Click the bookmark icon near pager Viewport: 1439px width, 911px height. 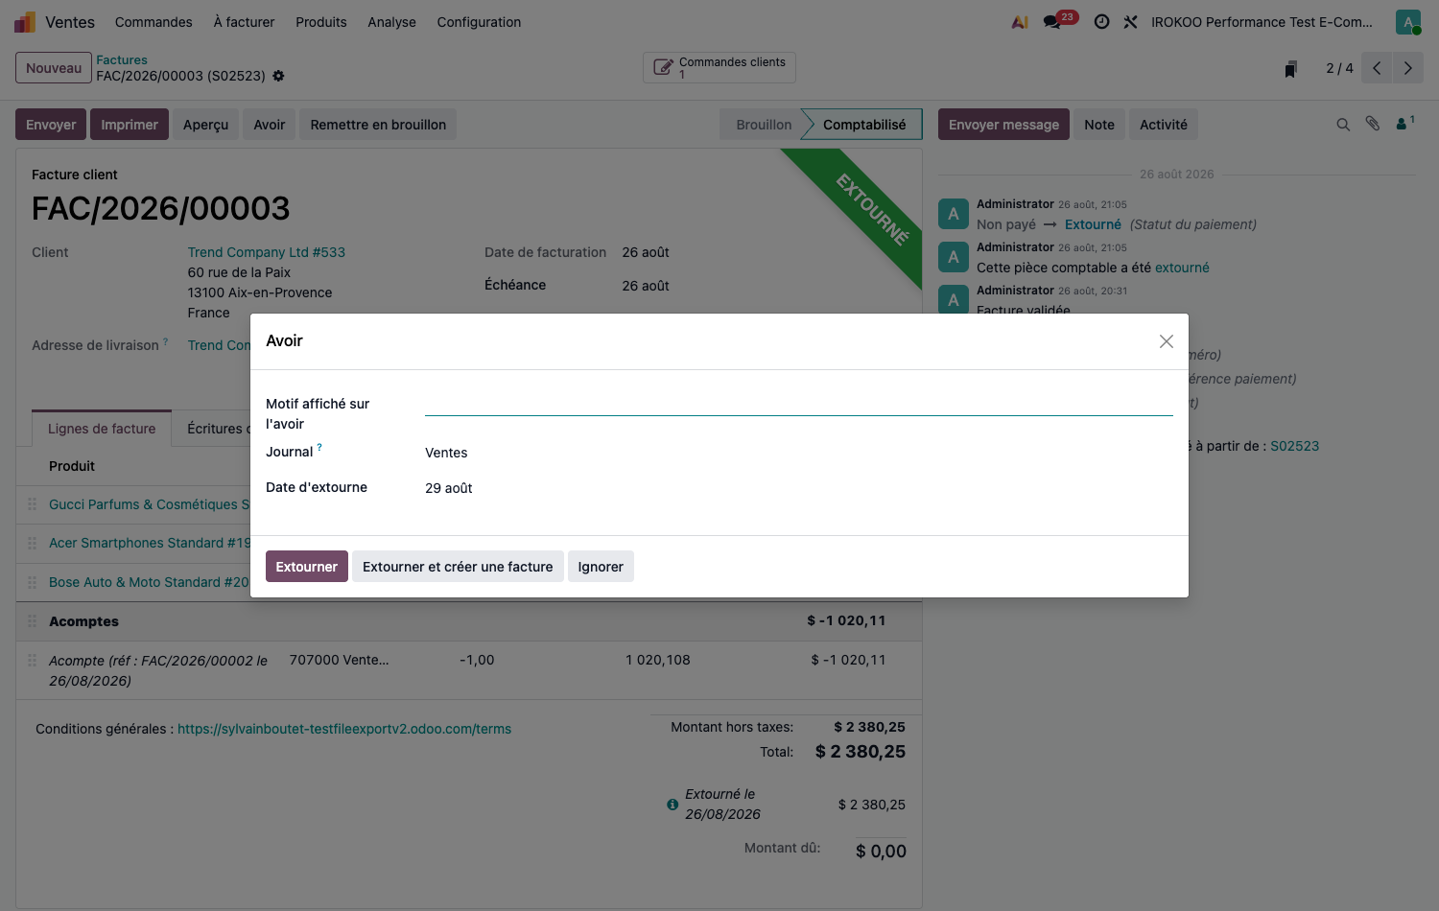tap(1290, 69)
